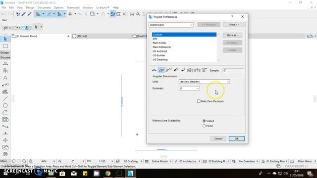This screenshot has height=178, width=317.
Task: Click Cancel in Project Preferences
Action: click(218, 138)
